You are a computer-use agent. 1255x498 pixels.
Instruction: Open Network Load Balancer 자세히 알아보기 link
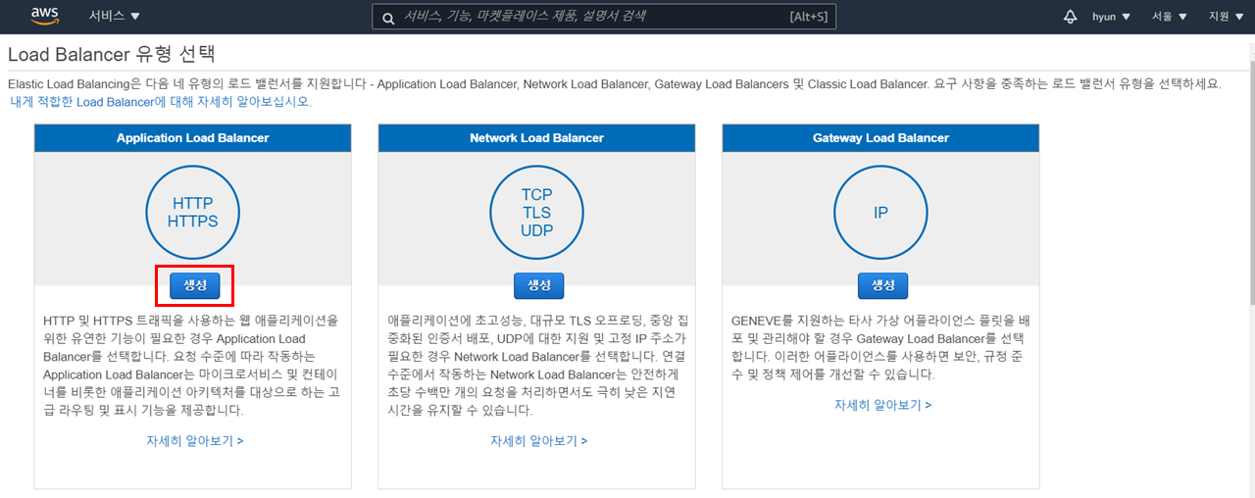pyautogui.click(x=538, y=441)
